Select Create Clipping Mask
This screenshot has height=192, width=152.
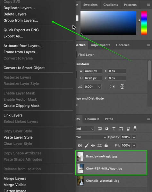(x=21, y=106)
